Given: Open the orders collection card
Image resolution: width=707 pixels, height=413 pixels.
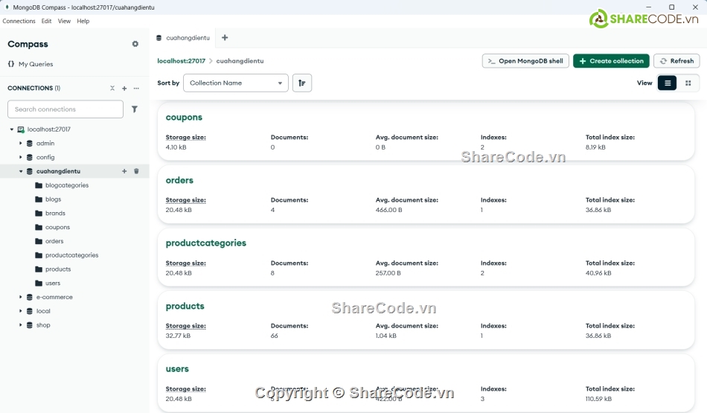Looking at the screenshot, I should pyautogui.click(x=426, y=194).
